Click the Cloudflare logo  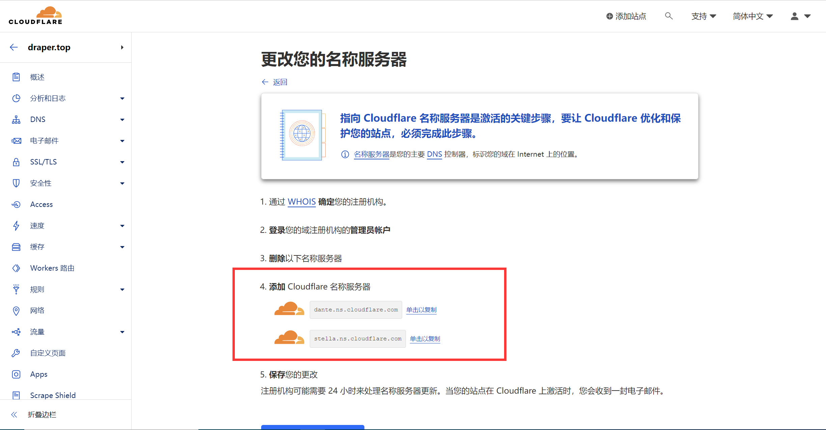[x=35, y=16]
